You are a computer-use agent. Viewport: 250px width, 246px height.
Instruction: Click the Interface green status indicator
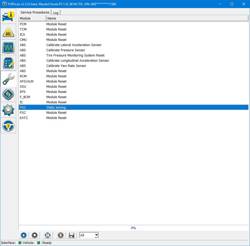20,243
